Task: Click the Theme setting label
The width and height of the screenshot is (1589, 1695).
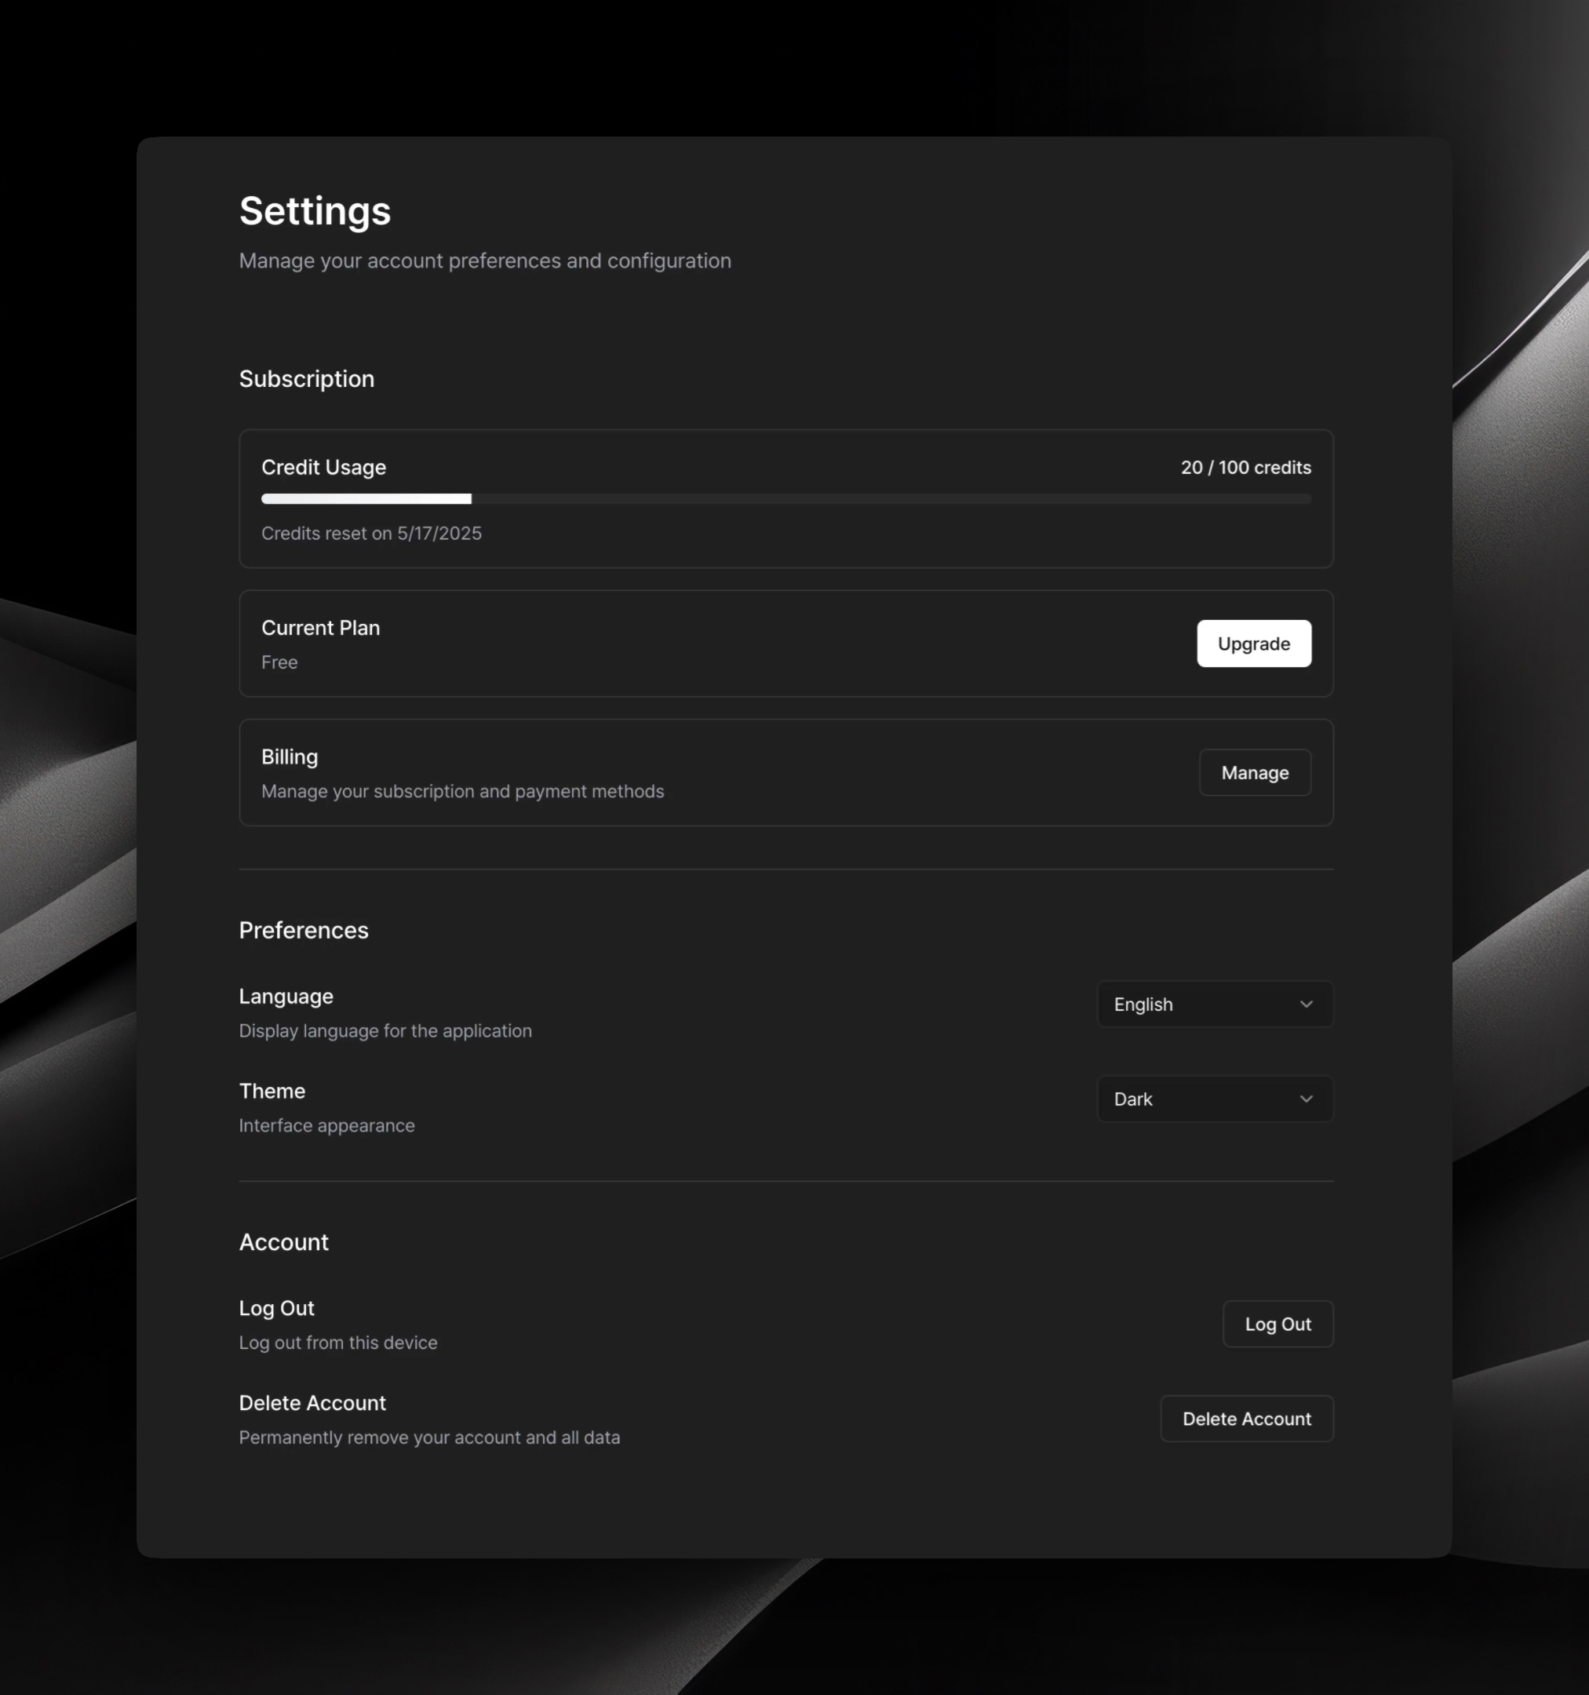Action: 271,1092
